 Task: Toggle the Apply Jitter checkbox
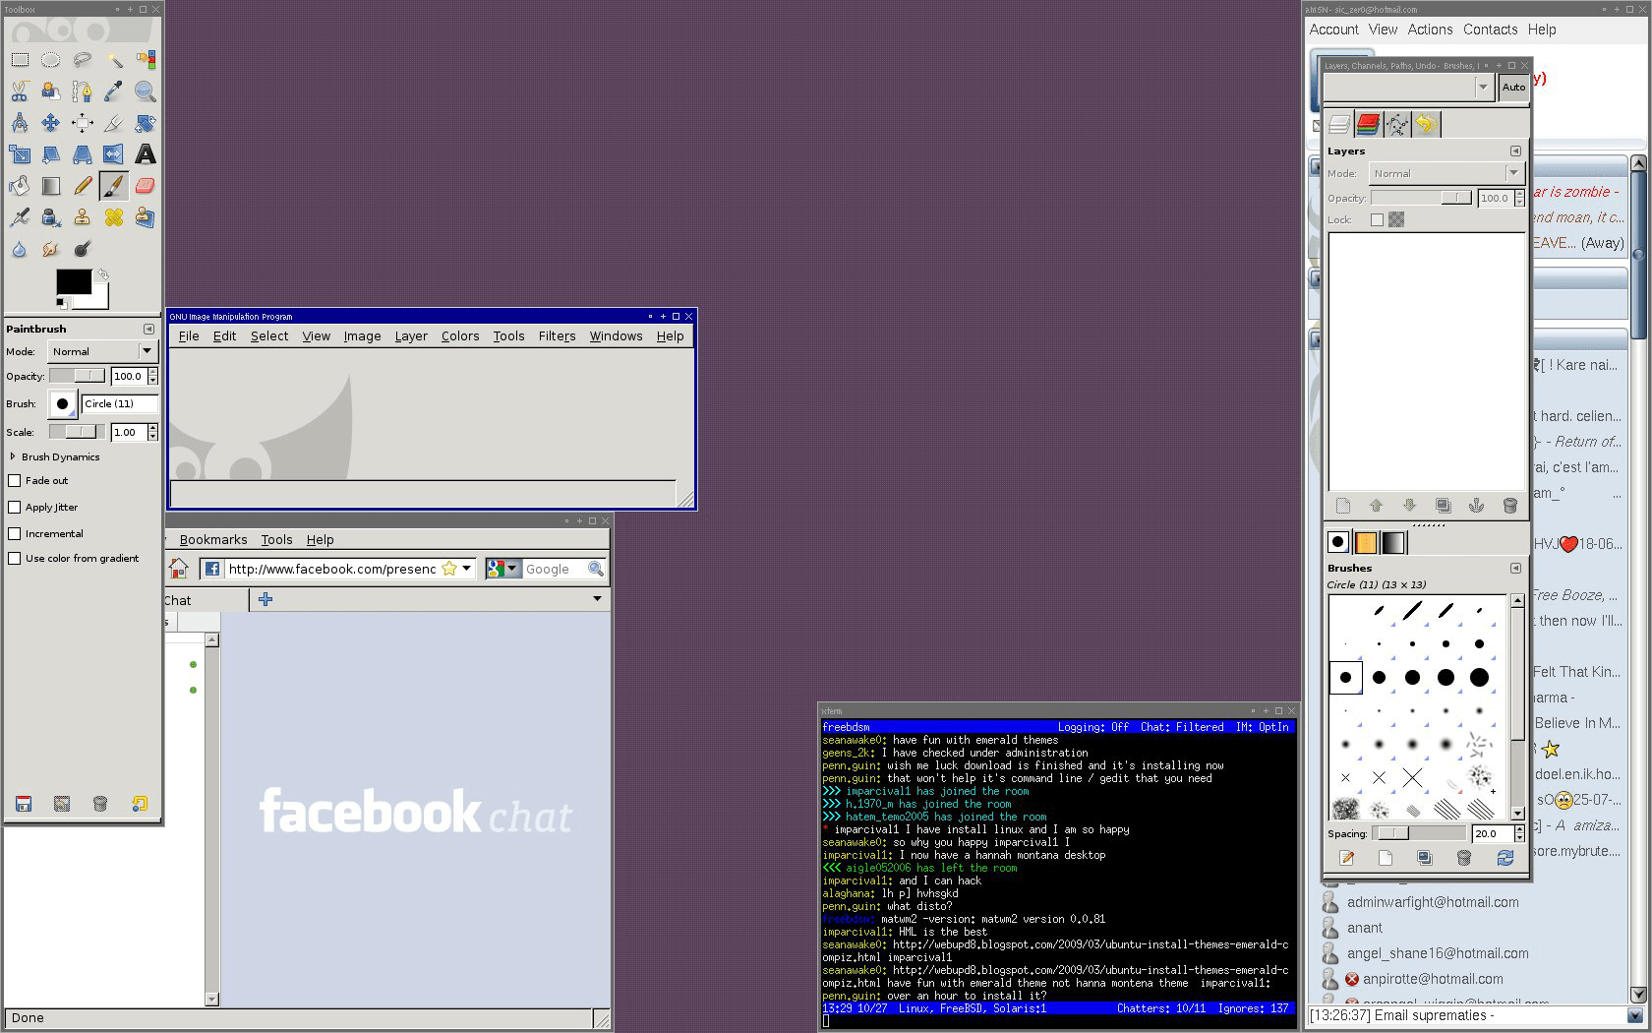(15, 508)
